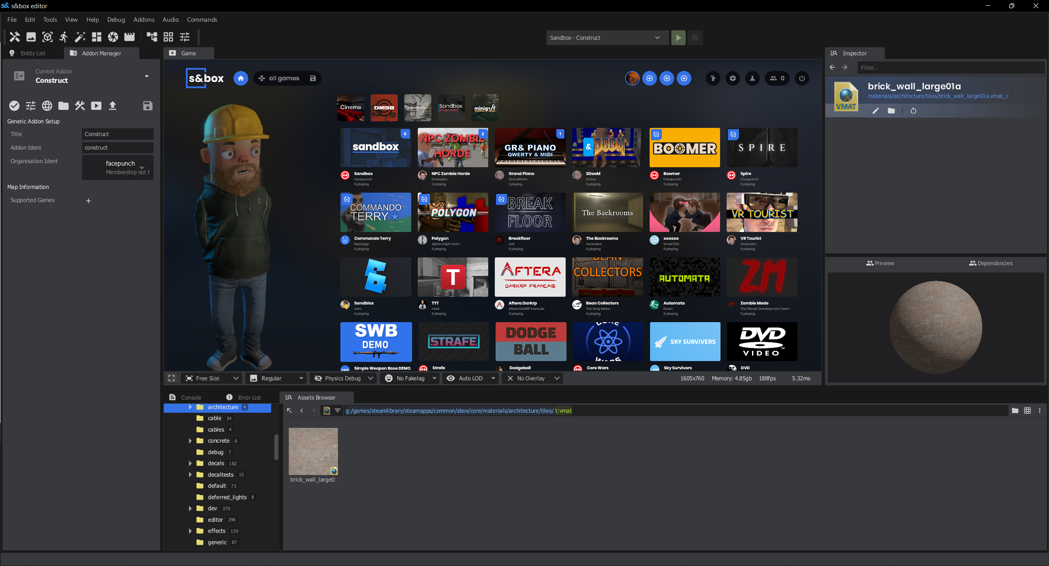
Task: Click the folder icon in Addon Manager toolbar
Action: 63,106
